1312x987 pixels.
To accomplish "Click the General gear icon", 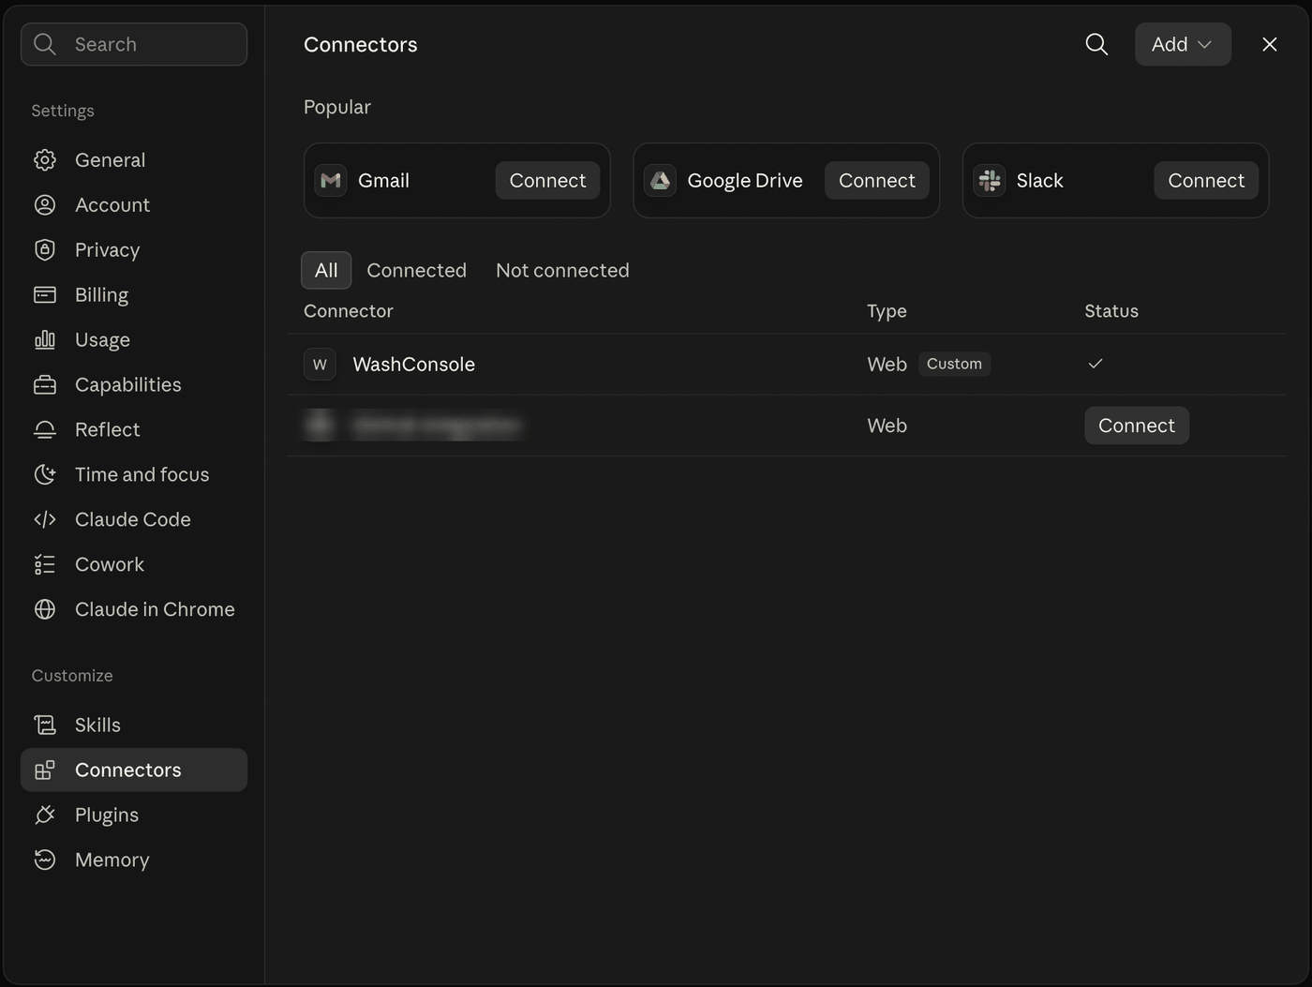I will pos(45,160).
